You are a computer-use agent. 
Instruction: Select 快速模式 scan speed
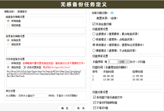coord(94,39)
